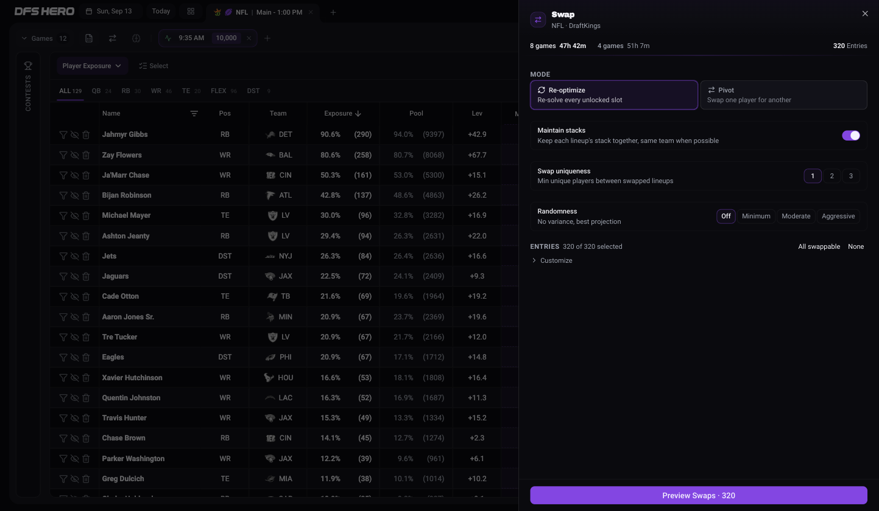
Task: Click the Quentin Johnston player name
Action: pyautogui.click(x=131, y=398)
